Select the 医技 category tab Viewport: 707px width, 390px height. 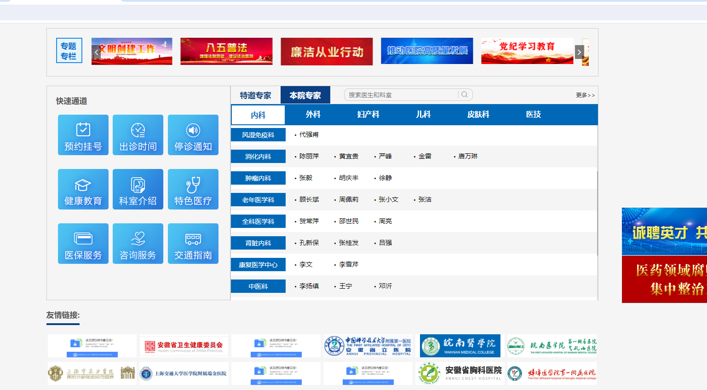(x=534, y=115)
